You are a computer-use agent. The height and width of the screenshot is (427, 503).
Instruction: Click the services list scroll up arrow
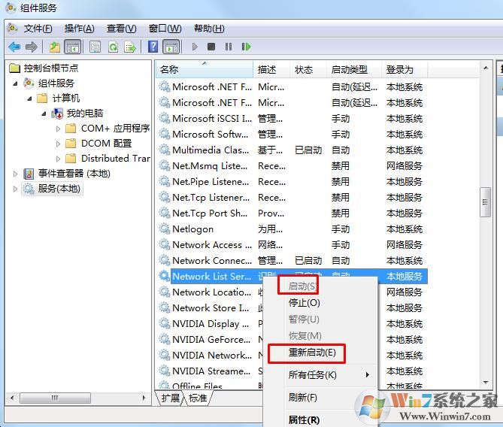tap(486, 68)
